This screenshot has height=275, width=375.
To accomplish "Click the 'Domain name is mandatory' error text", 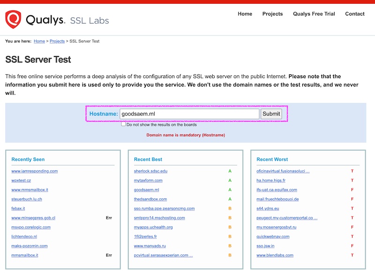I will click(x=186, y=135).
